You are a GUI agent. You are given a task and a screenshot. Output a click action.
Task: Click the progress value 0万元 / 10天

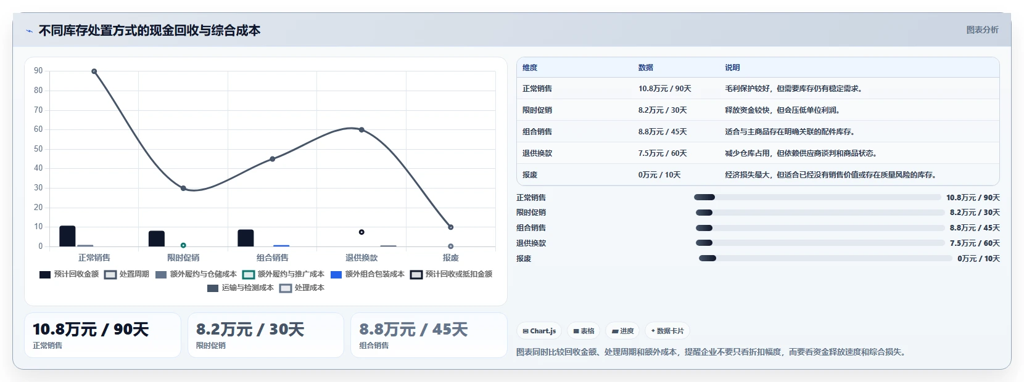point(978,259)
